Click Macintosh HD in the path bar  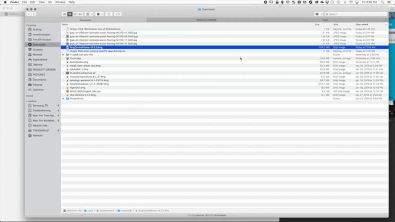(72, 211)
